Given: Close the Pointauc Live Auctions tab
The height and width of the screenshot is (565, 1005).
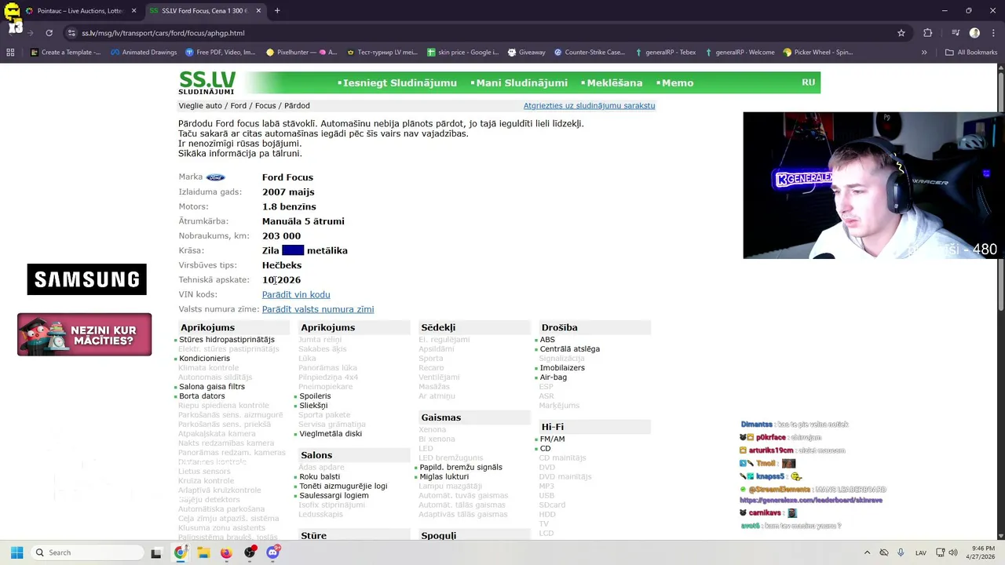Looking at the screenshot, I should click(133, 11).
